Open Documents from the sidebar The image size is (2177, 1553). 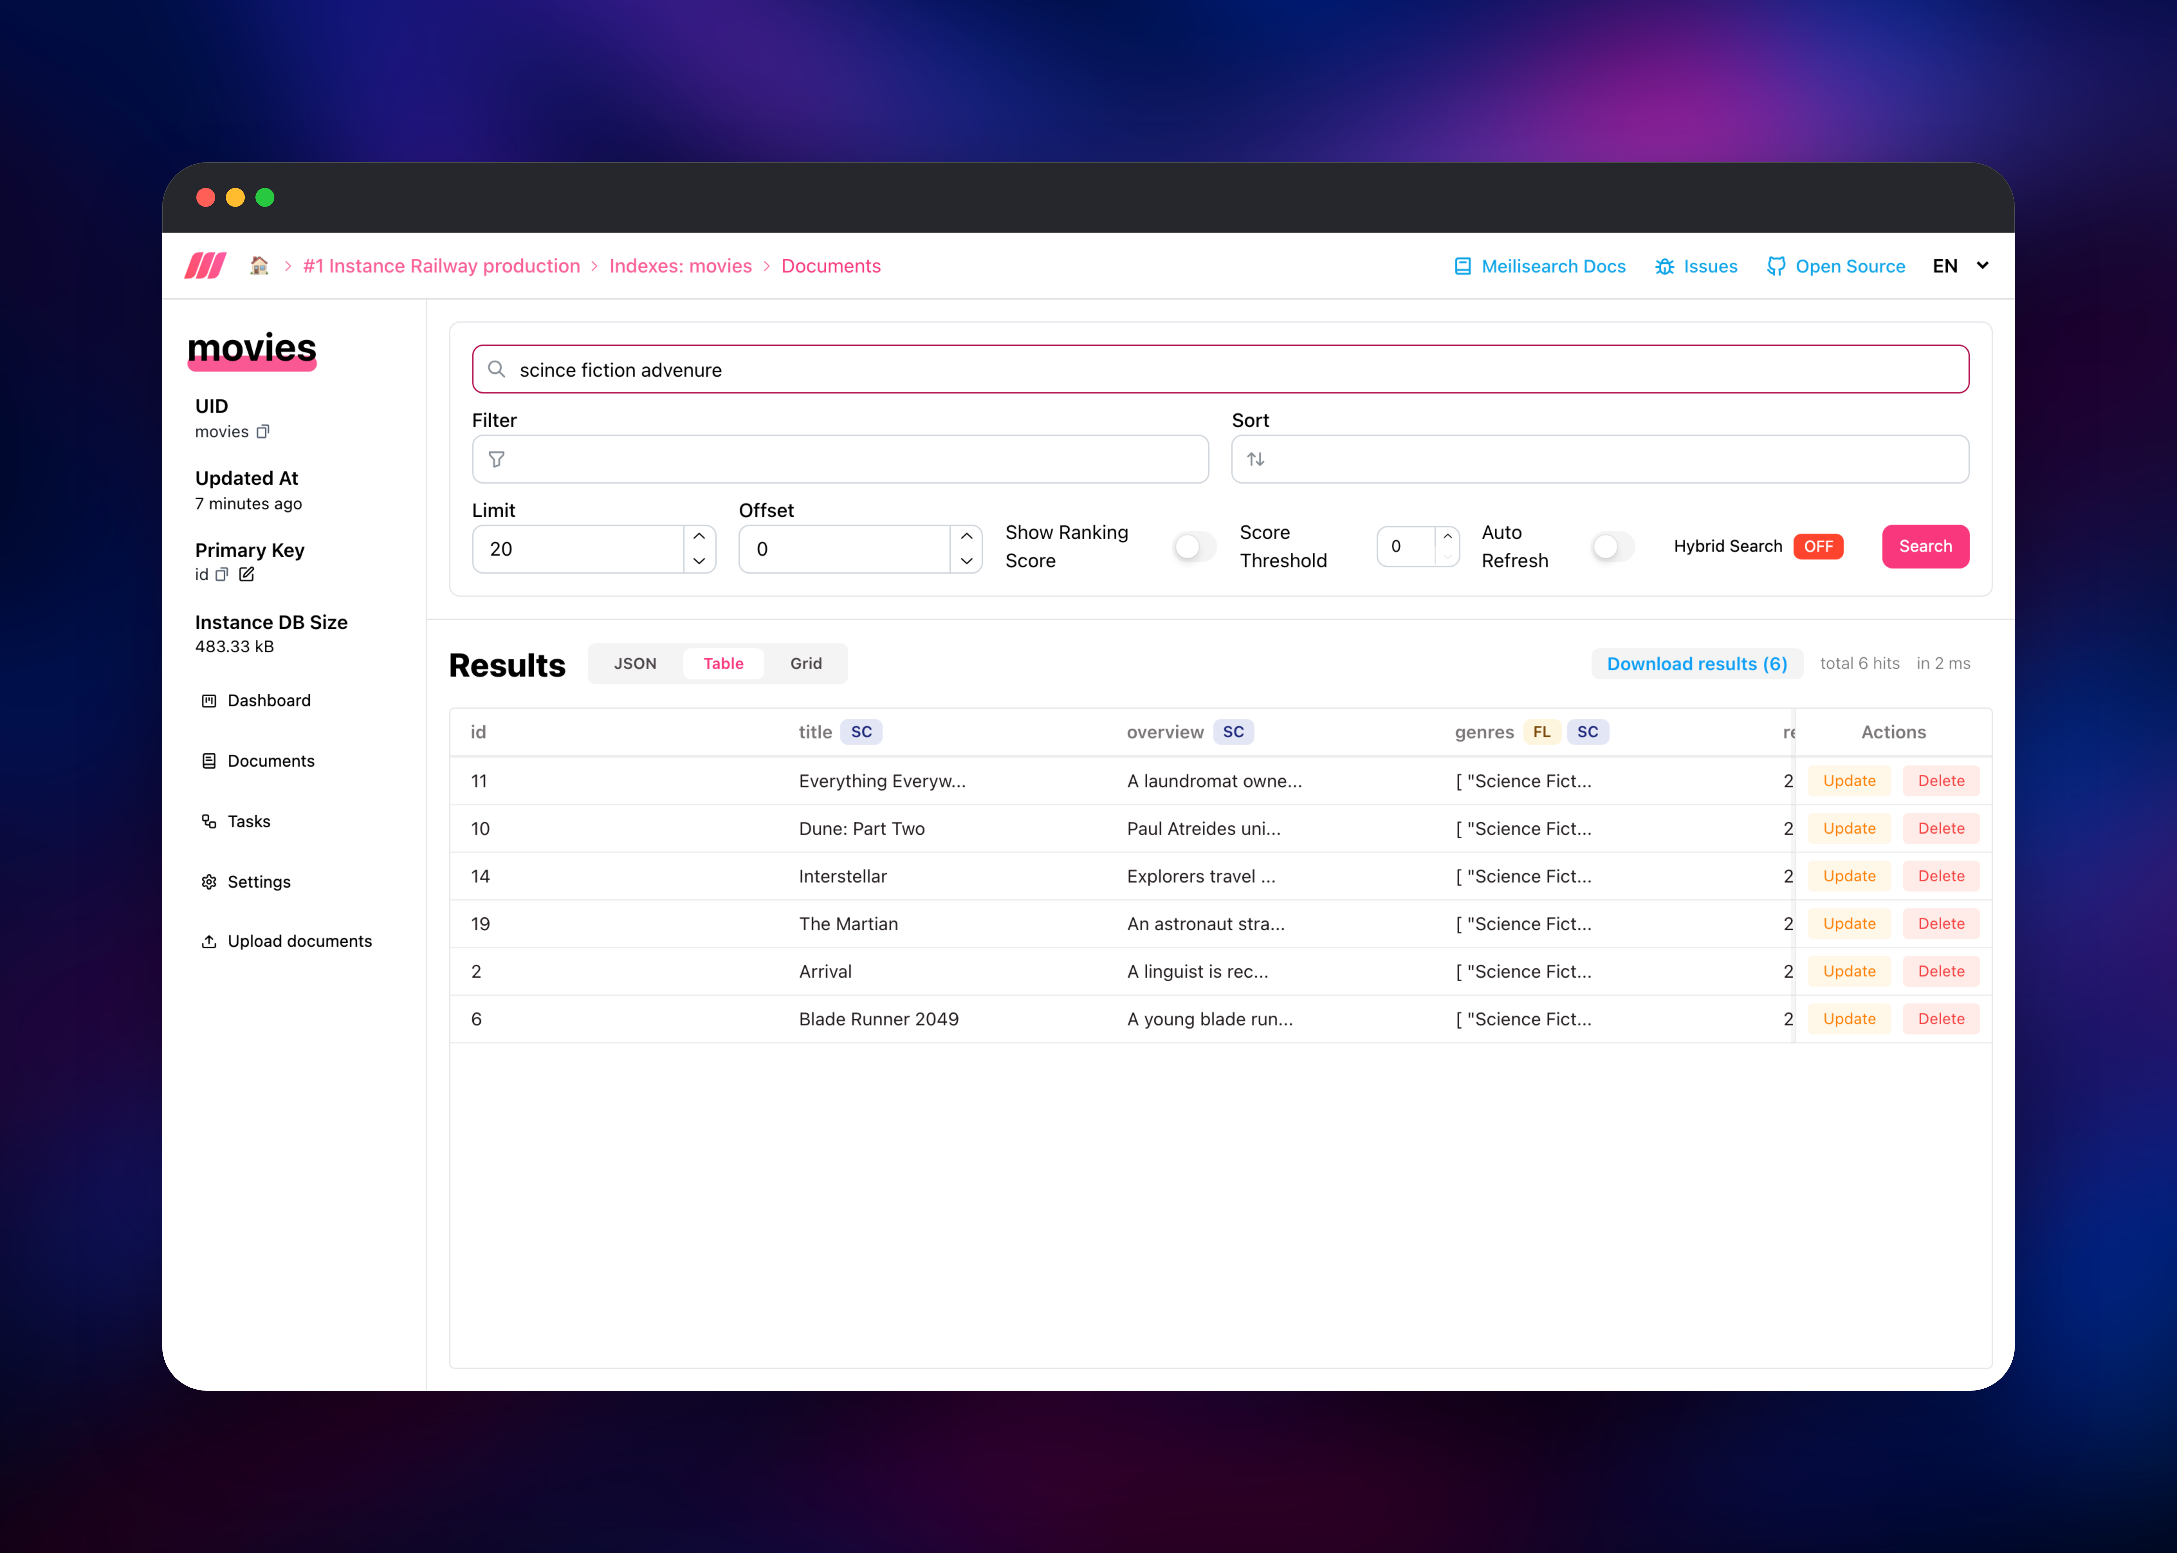click(x=271, y=761)
